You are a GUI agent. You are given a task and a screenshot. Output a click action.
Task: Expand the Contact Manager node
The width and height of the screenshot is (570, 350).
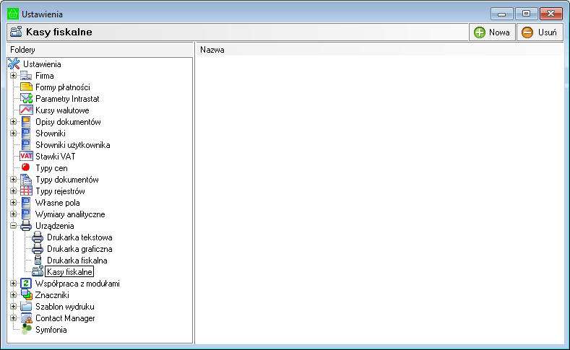coord(13,318)
